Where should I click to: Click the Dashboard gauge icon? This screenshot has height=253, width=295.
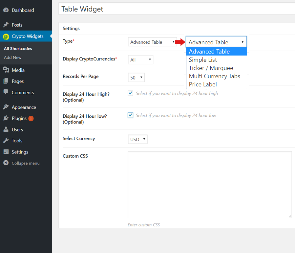[x=6, y=10]
